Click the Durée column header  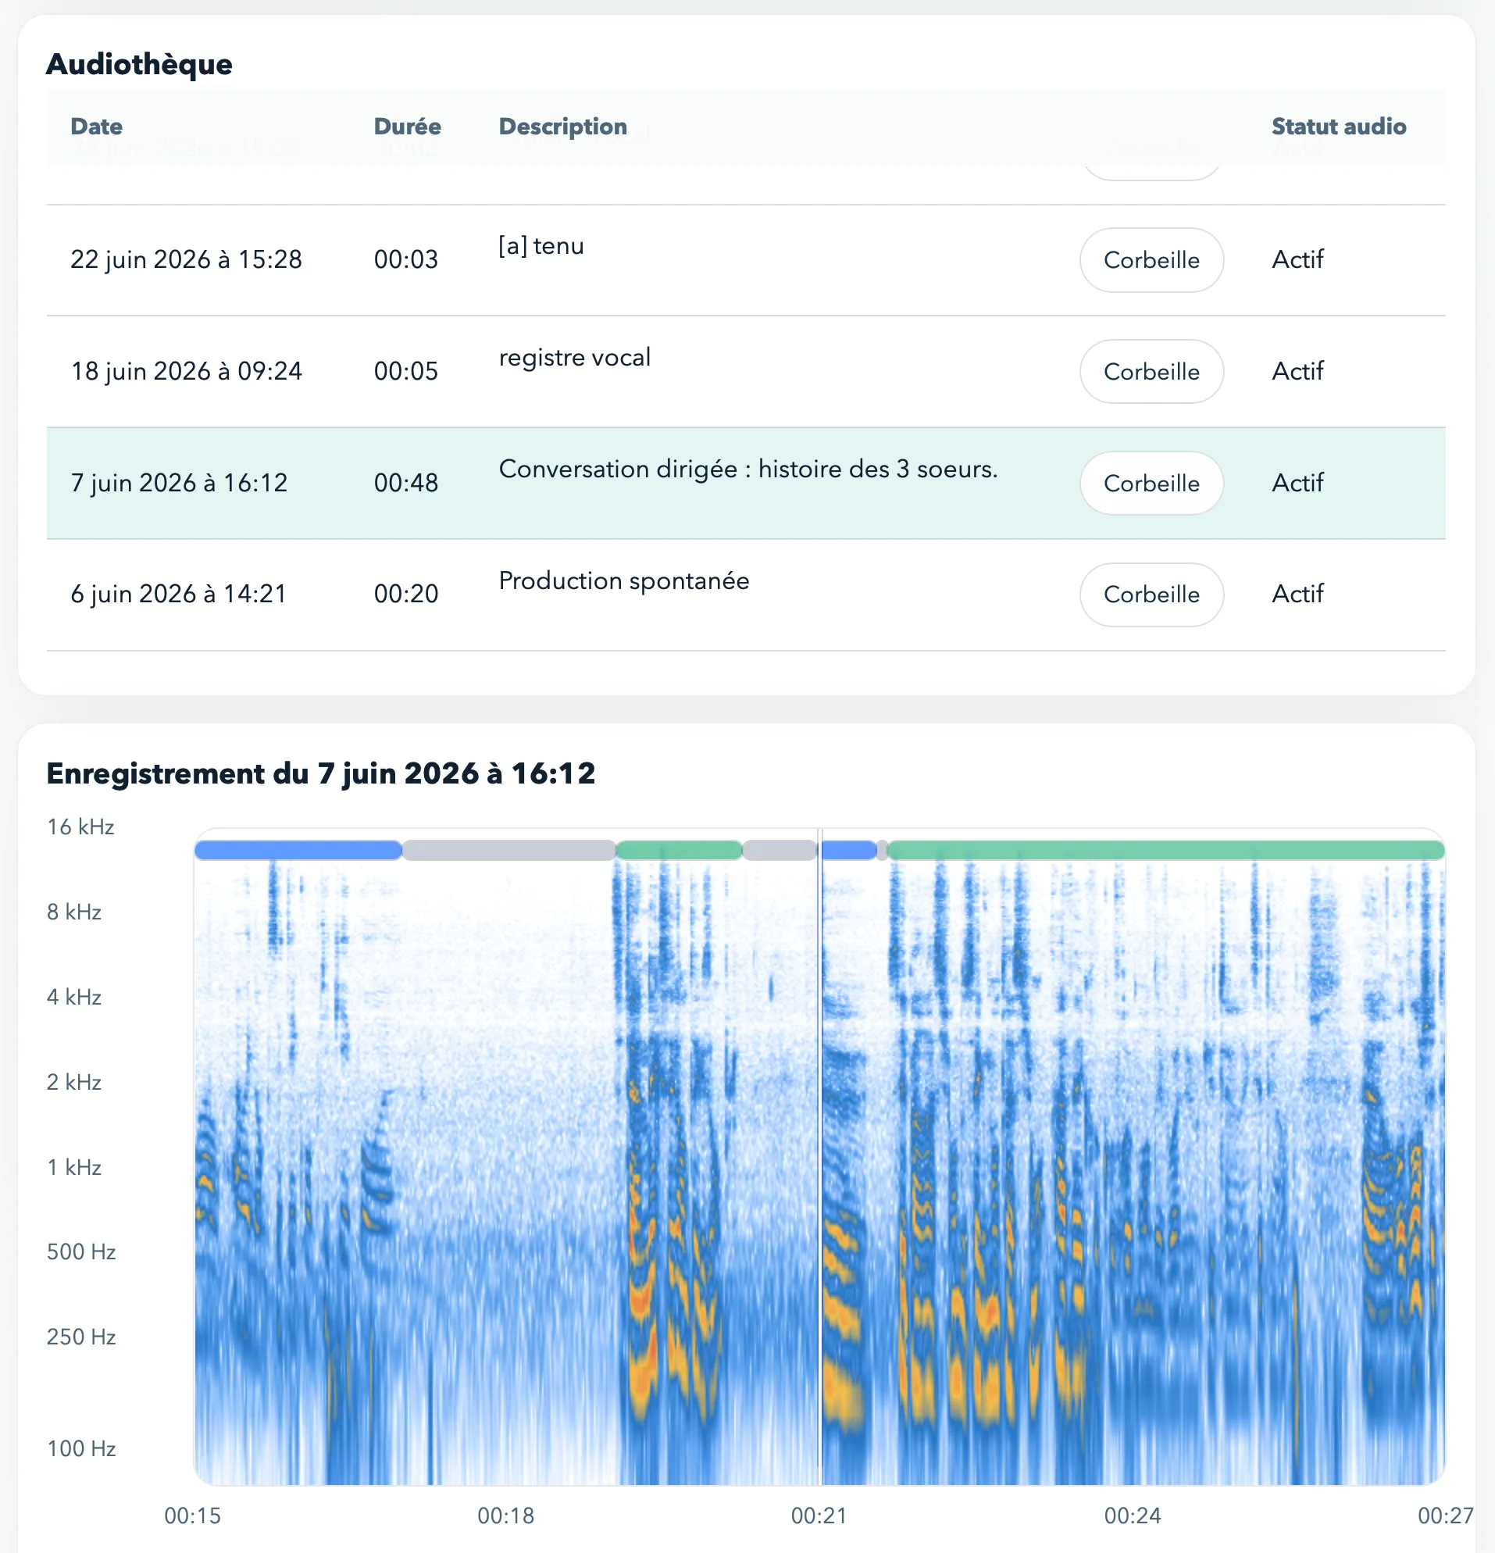407,127
